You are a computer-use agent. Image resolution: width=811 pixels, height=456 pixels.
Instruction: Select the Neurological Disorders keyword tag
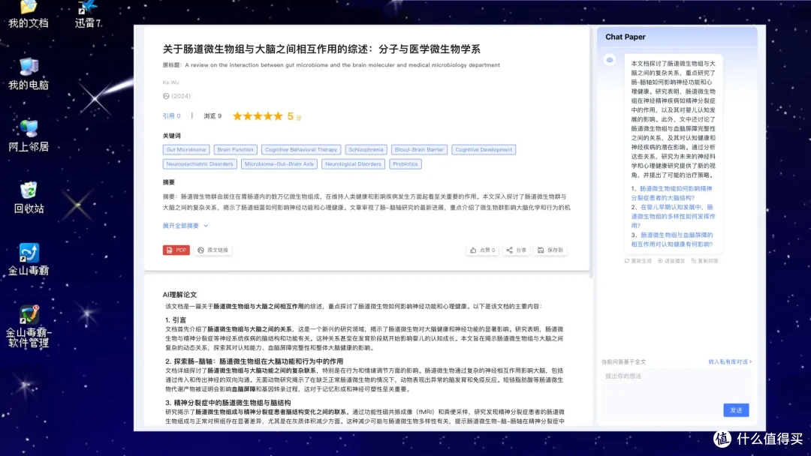[353, 164]
